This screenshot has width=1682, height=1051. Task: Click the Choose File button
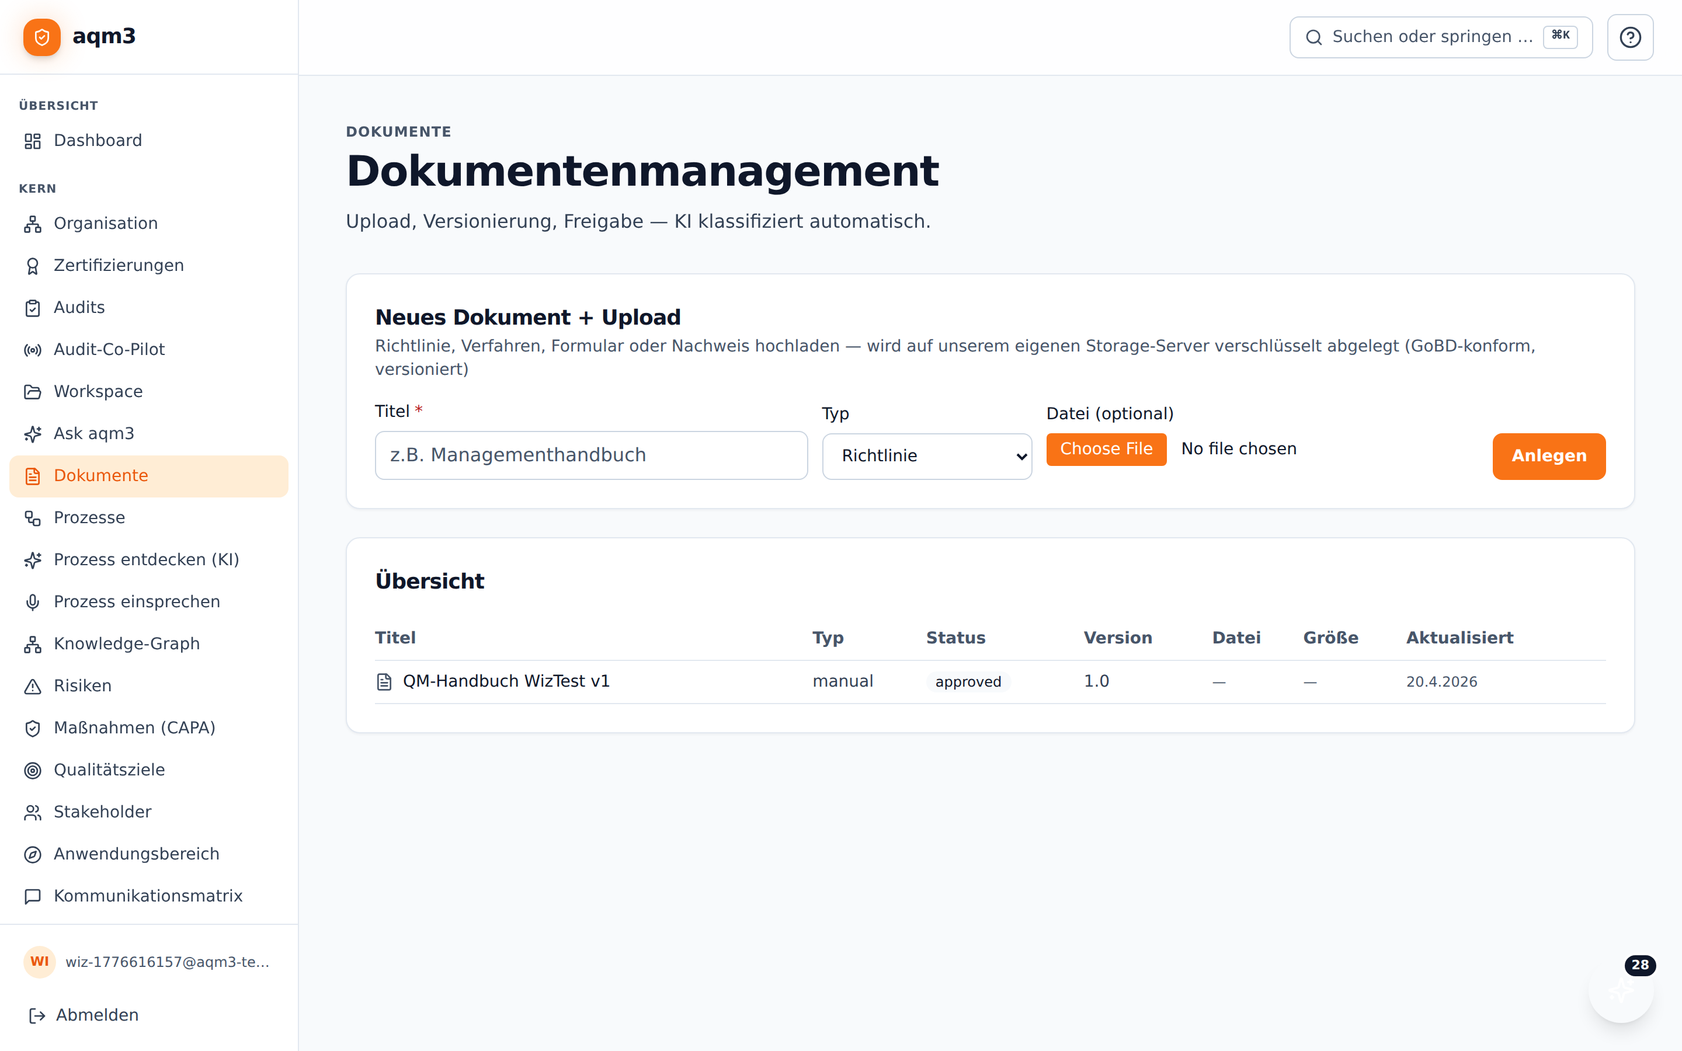pos(1106,449)
